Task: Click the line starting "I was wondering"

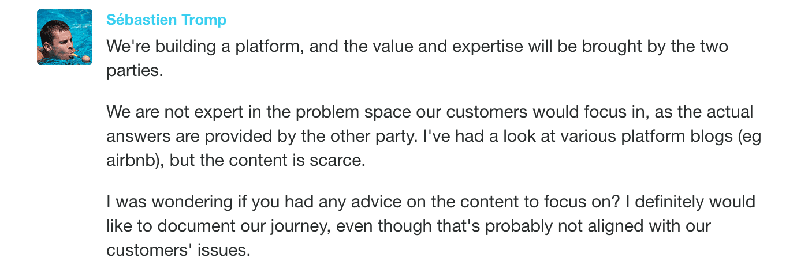Action: pos(430,202)
